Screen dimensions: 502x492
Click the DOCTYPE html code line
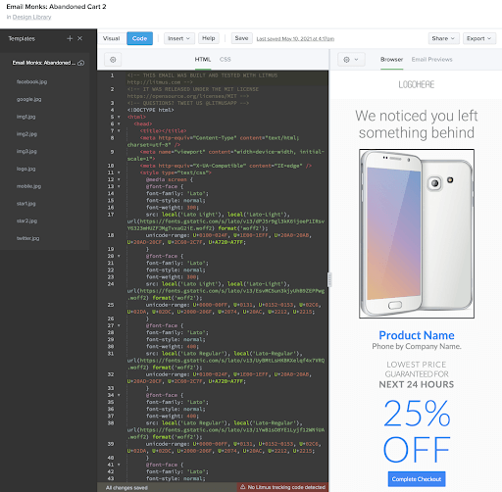coord(151,110)
